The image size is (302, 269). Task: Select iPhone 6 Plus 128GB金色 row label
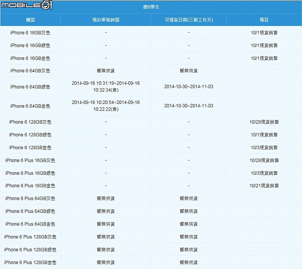[x=30, y=262]
